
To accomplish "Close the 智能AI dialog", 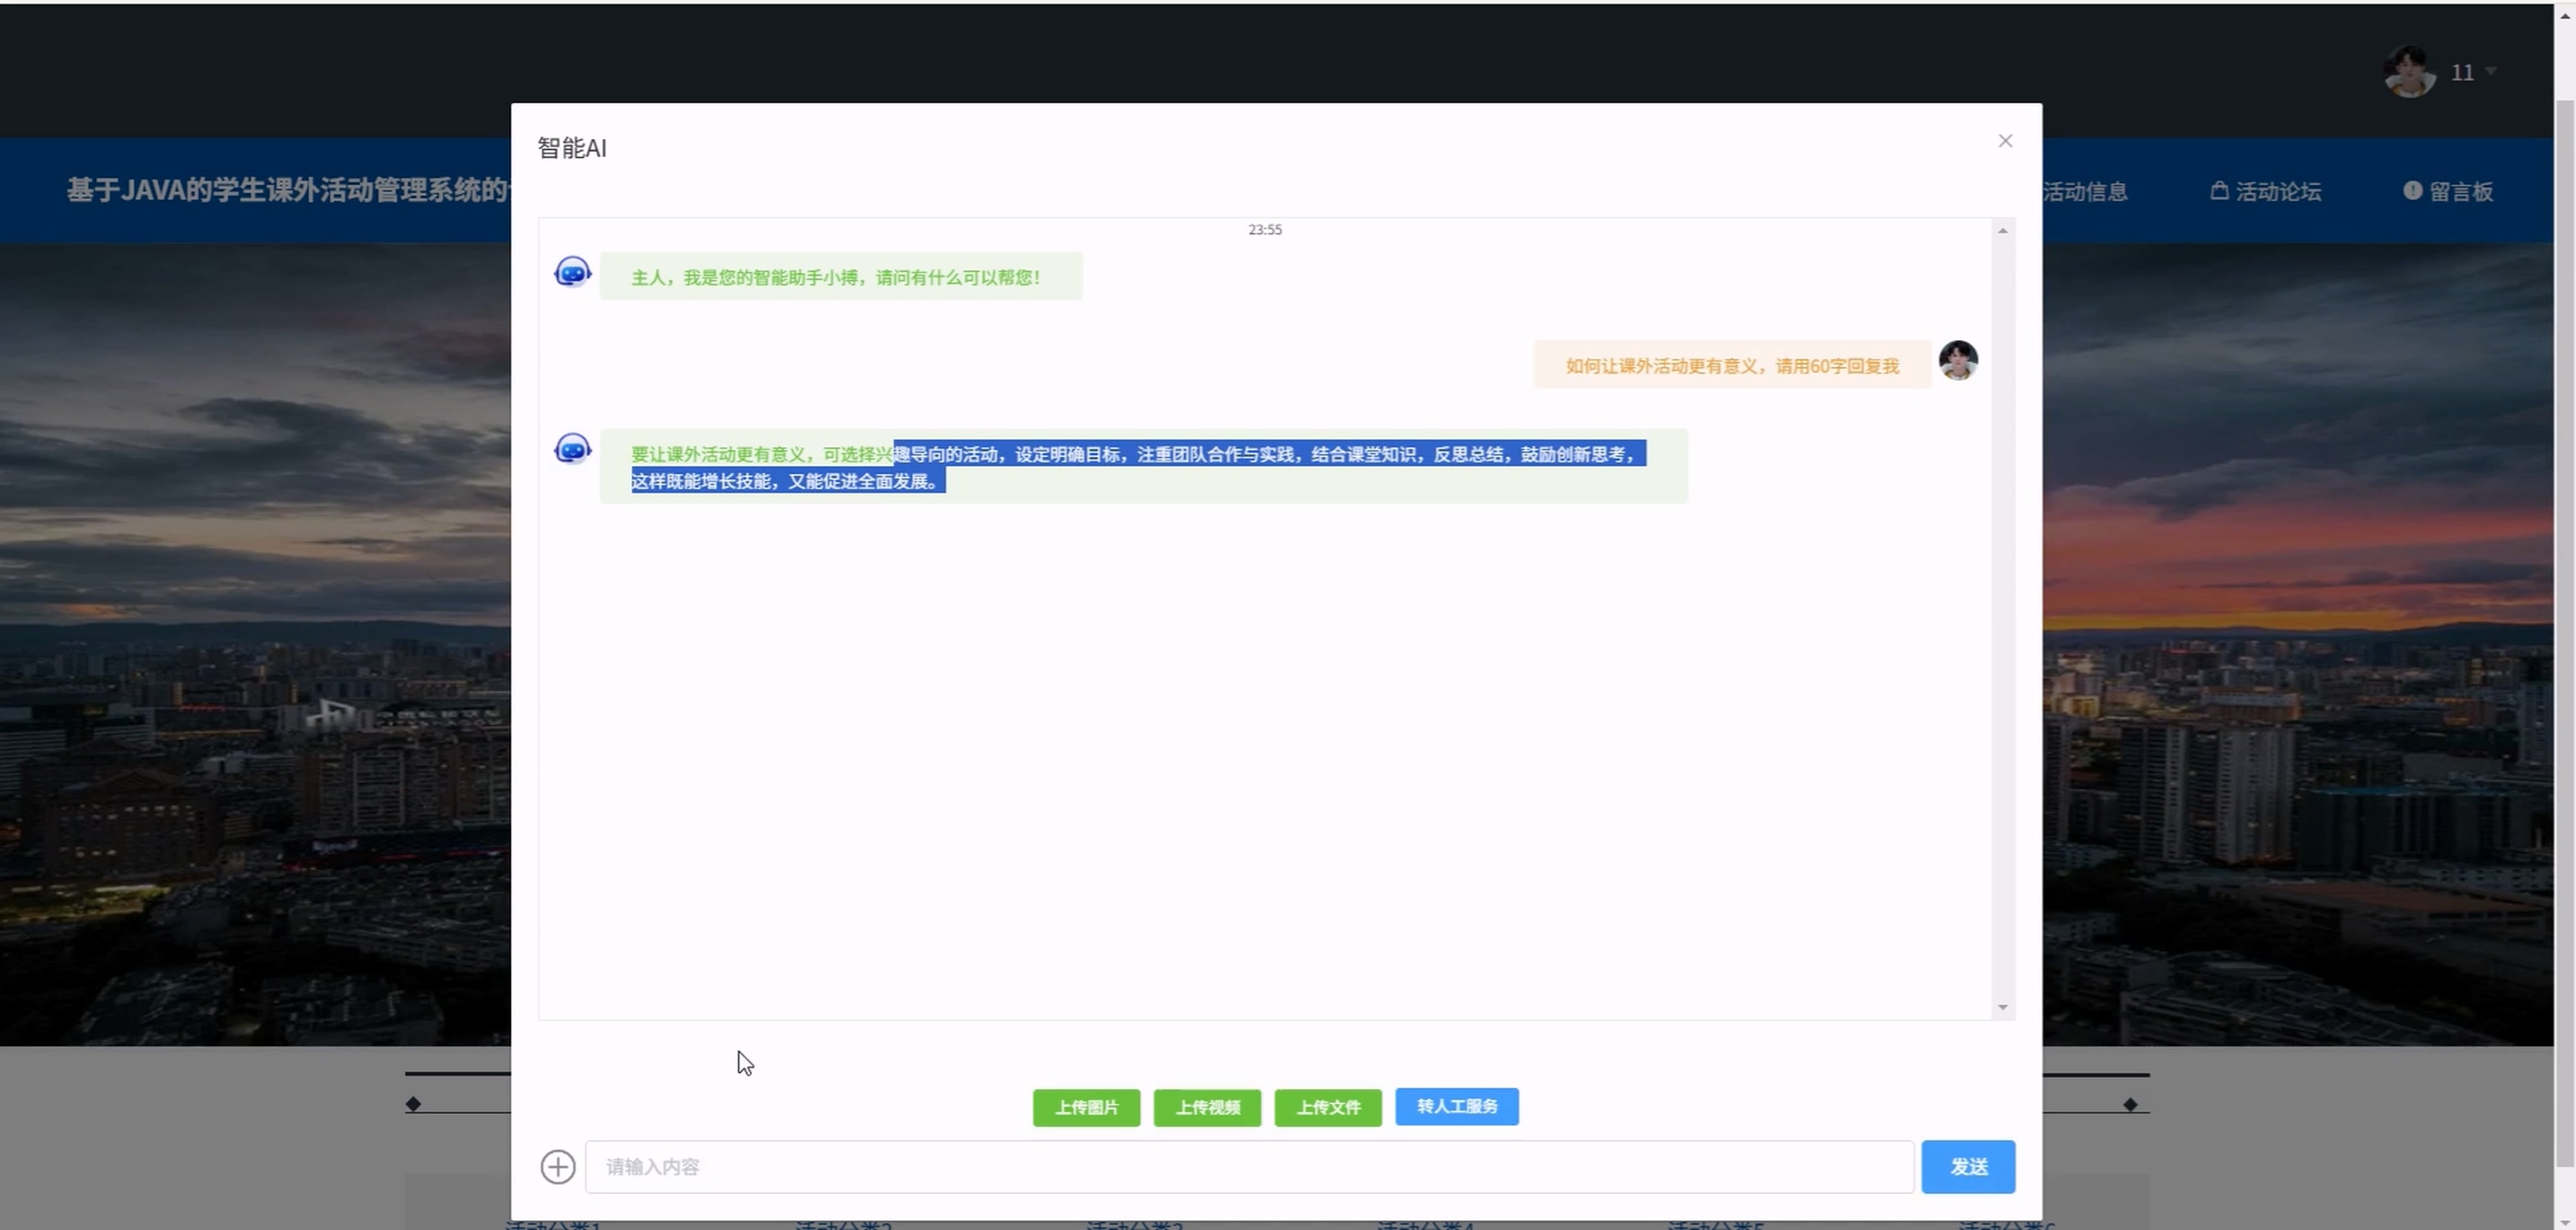I will point(2005,141).
